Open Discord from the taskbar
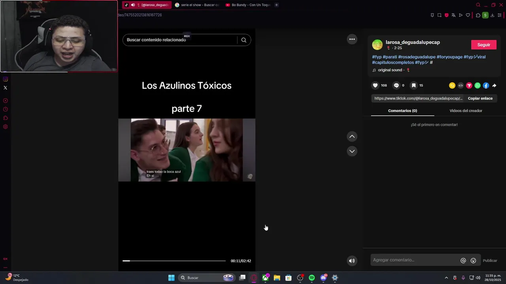 click(323, 278)
